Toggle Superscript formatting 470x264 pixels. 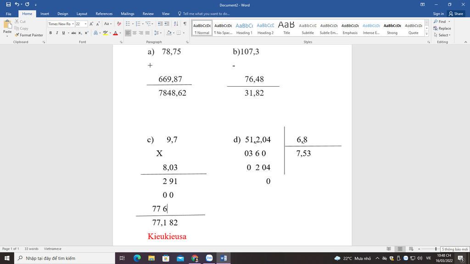click(86, 33)
